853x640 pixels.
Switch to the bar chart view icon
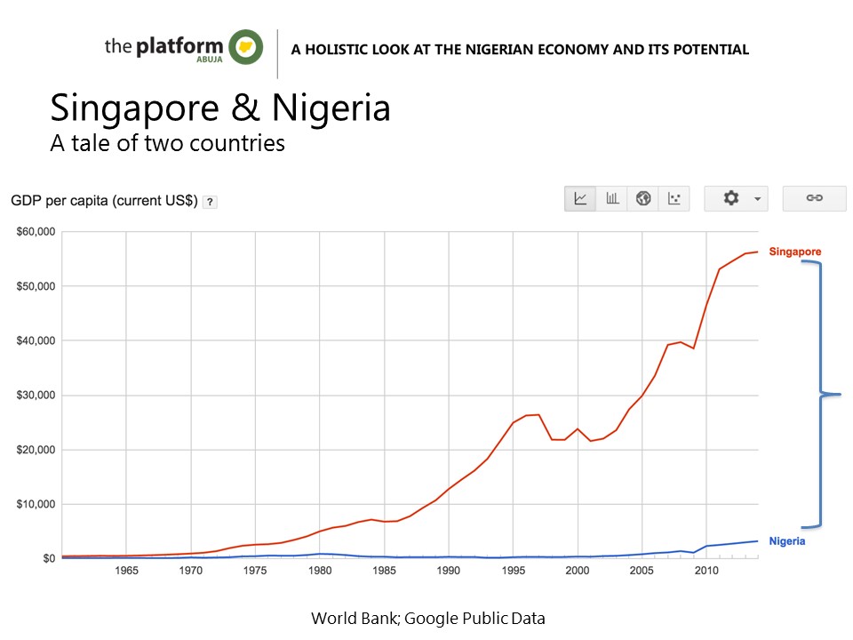pos(612,198)
